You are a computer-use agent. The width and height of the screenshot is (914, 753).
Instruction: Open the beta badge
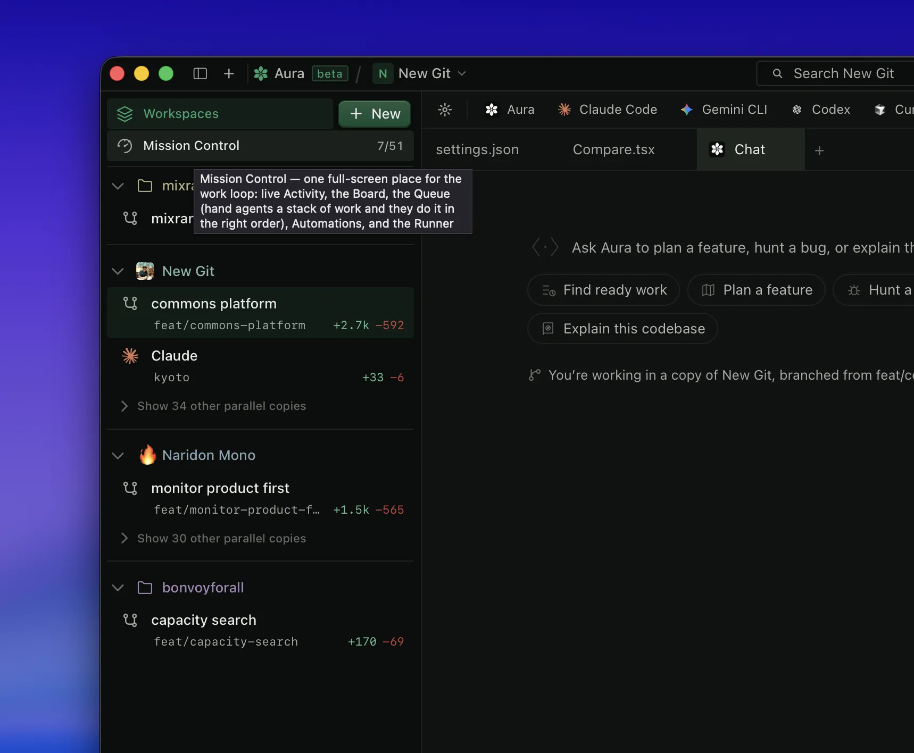click(330, 73)
